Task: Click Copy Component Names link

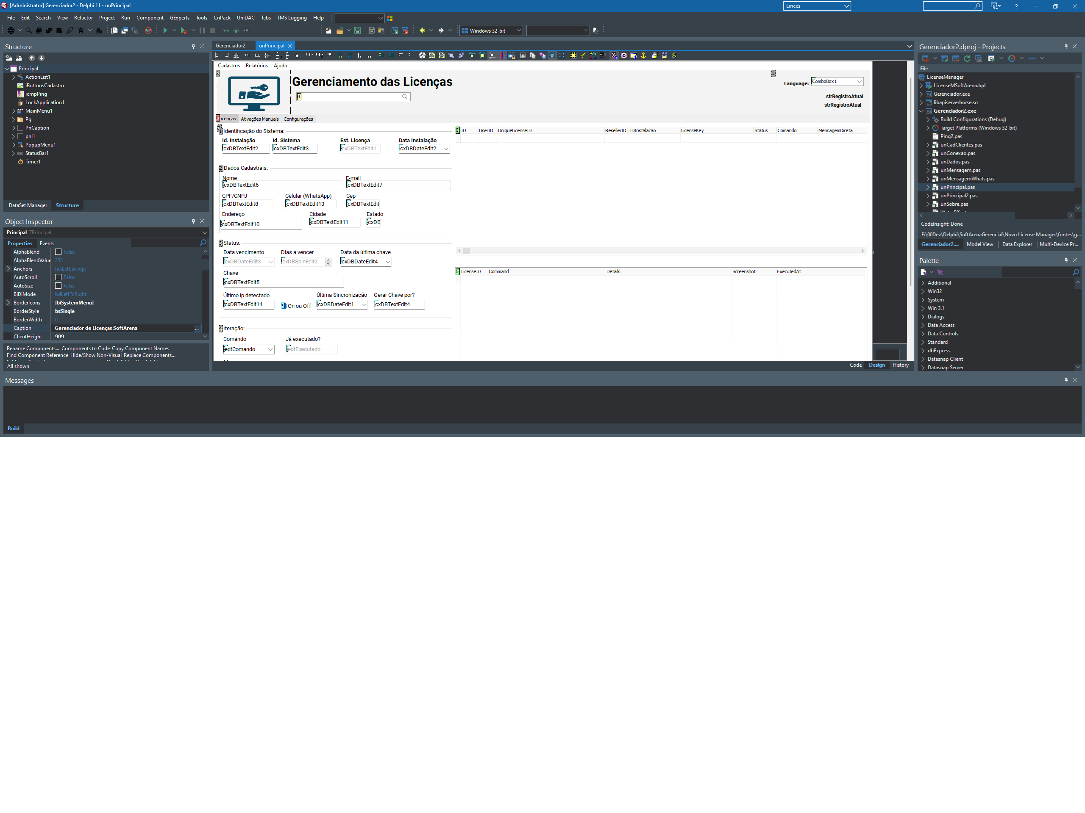Action: (140, 348)
